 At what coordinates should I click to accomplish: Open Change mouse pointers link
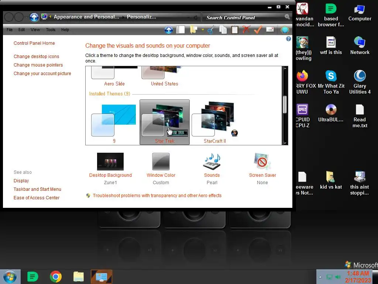(38, 65)
